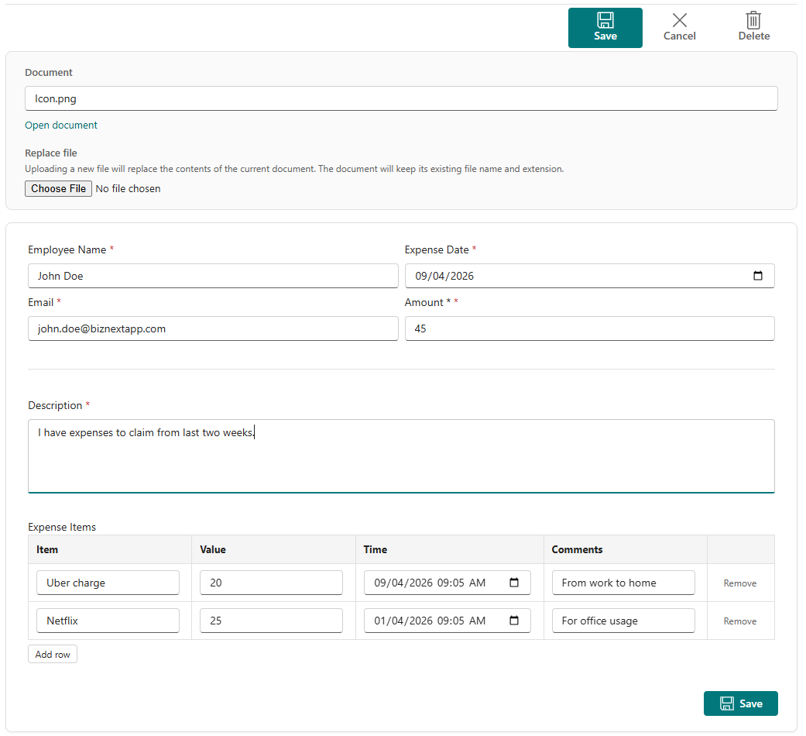Open the calendar icon on the Netflix row
Screen dimensions: 806x736
pos(515,620)
